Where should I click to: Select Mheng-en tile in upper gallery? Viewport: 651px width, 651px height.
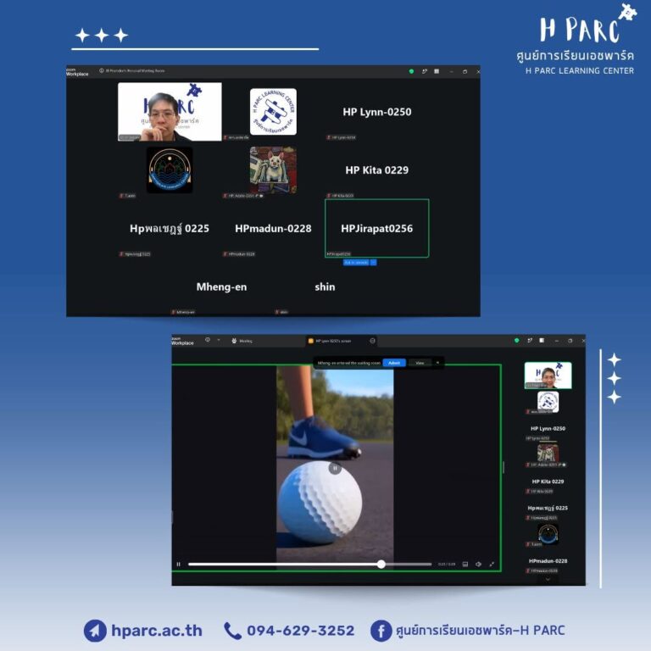click(221, 287)
